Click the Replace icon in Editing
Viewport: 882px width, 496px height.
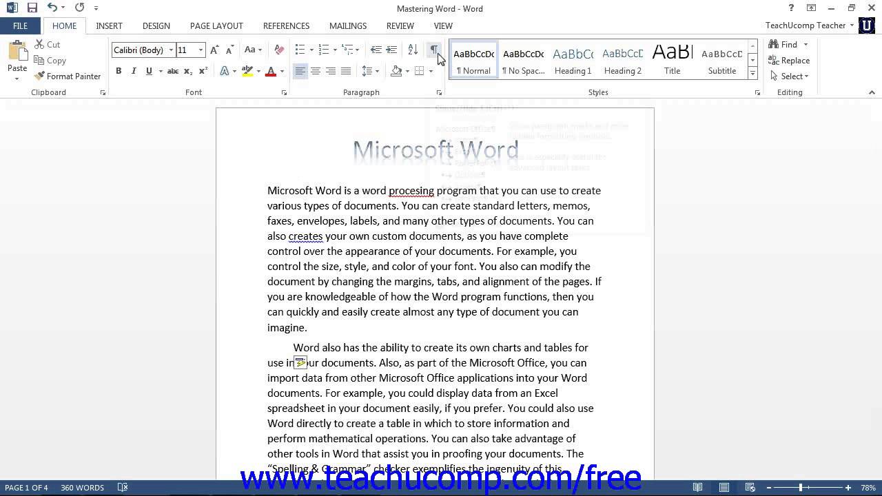coord(775,61)
